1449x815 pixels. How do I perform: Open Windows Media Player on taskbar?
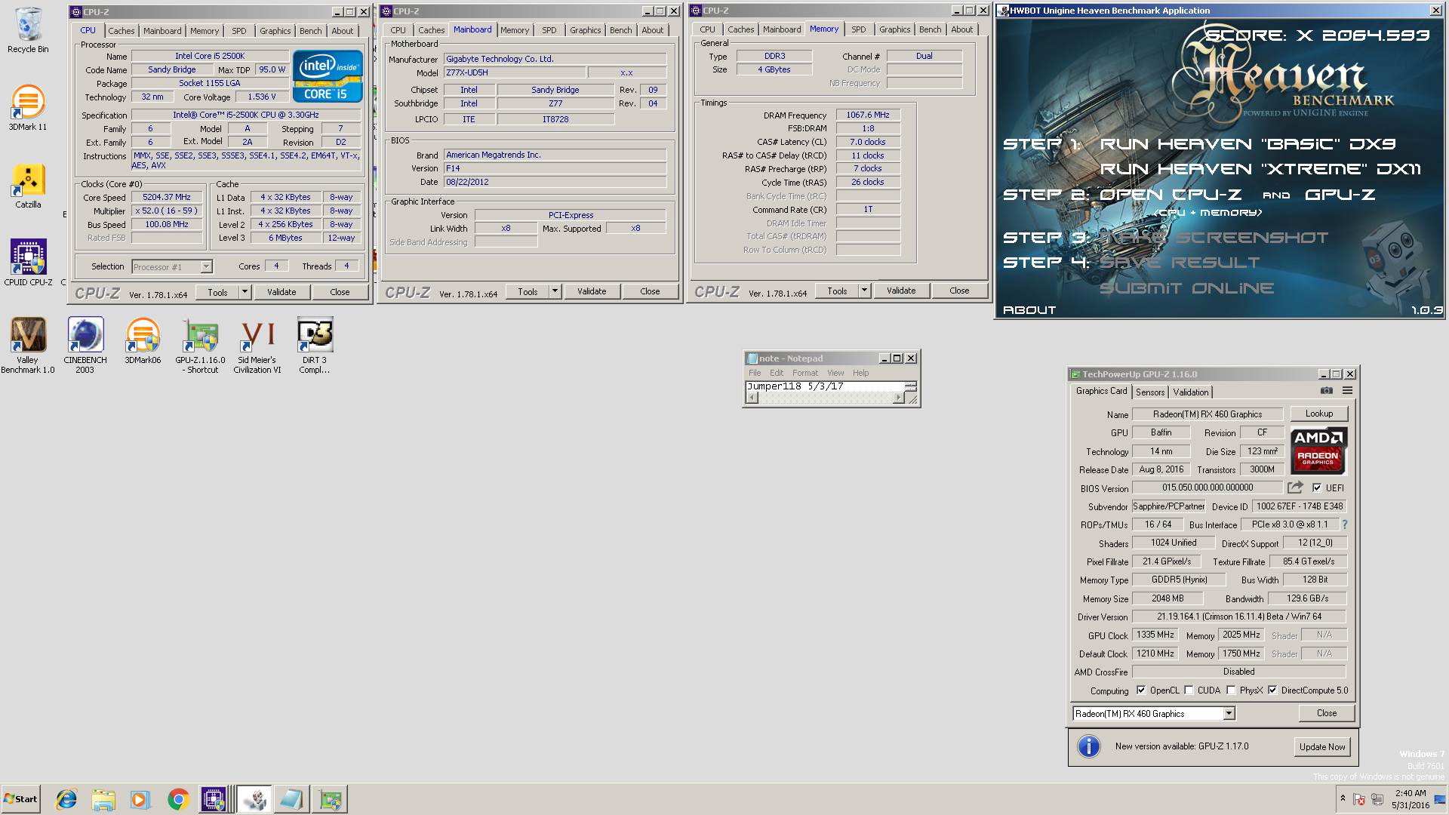click(x=140, y=799)
